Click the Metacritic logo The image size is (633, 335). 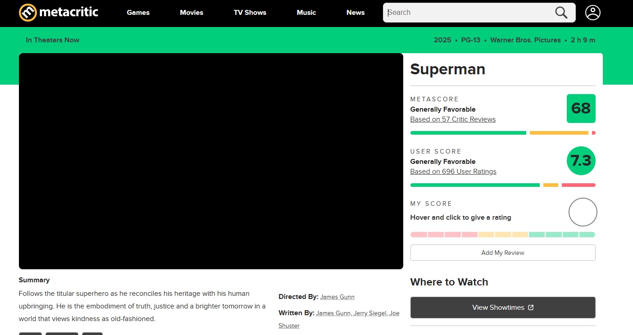point(59,13)
